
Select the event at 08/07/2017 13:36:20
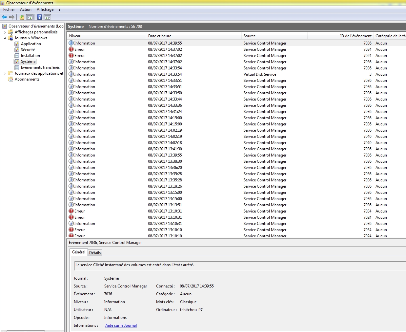click(236, 168)
